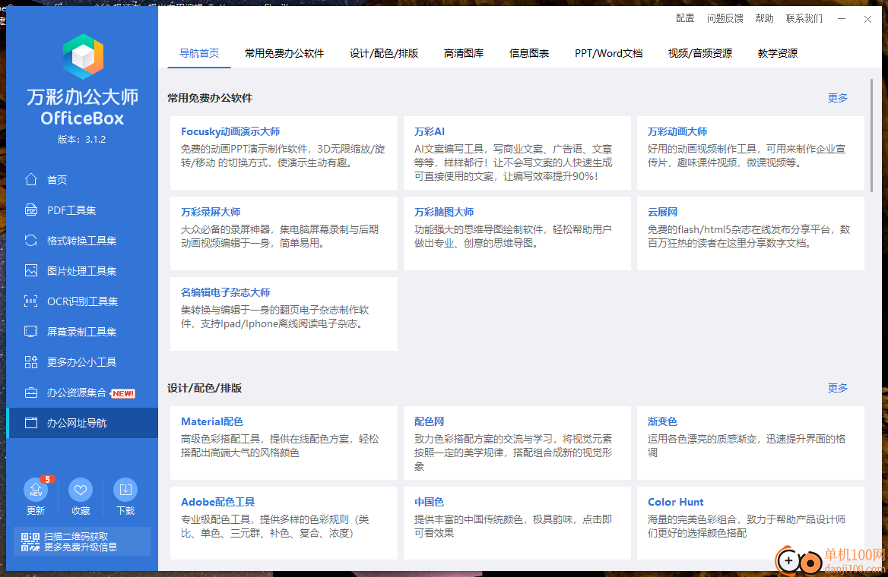Click the 图片处理工具集 picture icon
Screen dimensions: 888x577
(x=30, y=270)
